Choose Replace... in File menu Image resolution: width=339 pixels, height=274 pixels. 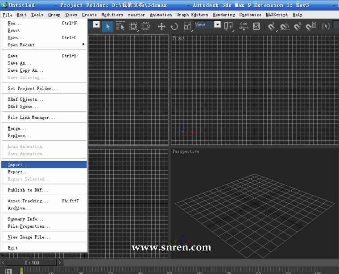(44, 135)
